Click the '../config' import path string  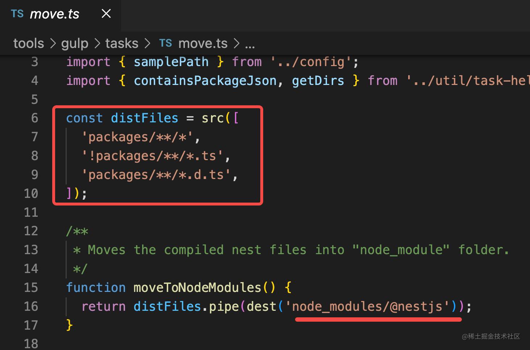point(311,62)
